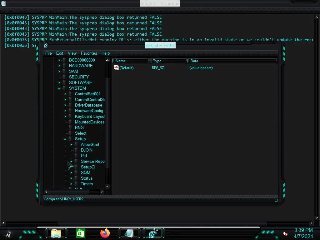Click the folder icon beside Setup
The width and height of the screenshot is (320, 240).
pos(70,139)
